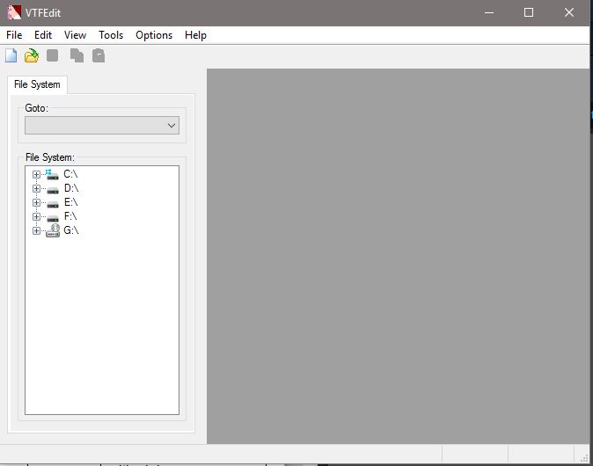Click the greyed Save toolbar icon
Screen dimensions: 593x466
click(52, 55)
